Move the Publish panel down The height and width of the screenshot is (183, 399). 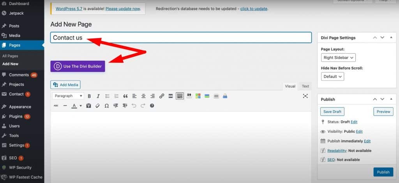click(382, 99)
